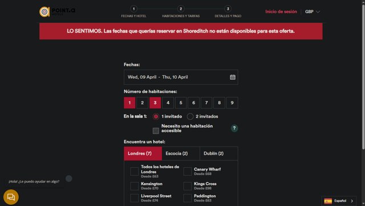365x206 pixels.
Task: Click the Spanish flag language icon
Action: 328,201
